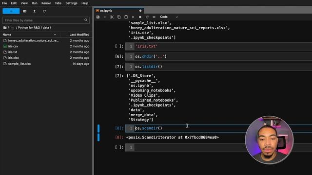Save the notebook with the floppy icon

(98, 17)
